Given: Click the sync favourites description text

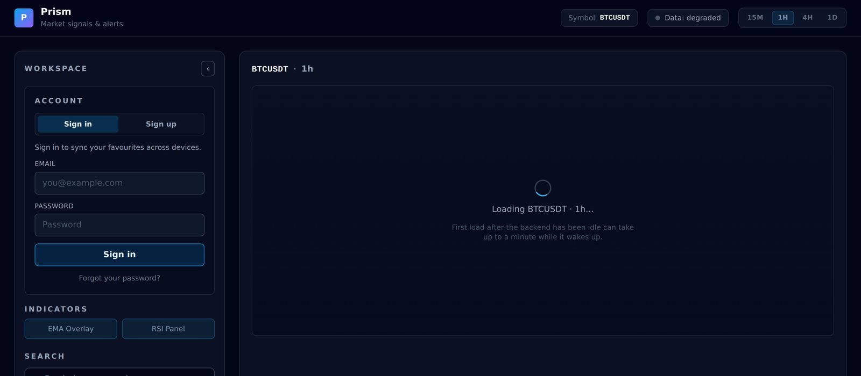Looking at the screenshot, I should click(118, 147).
